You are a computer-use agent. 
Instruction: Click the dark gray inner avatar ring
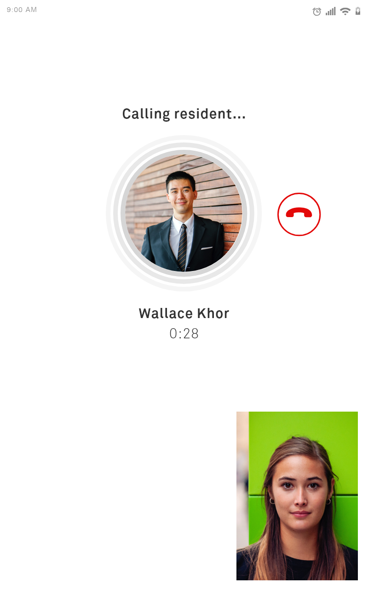pyautogui.click(x=184, y=152)
